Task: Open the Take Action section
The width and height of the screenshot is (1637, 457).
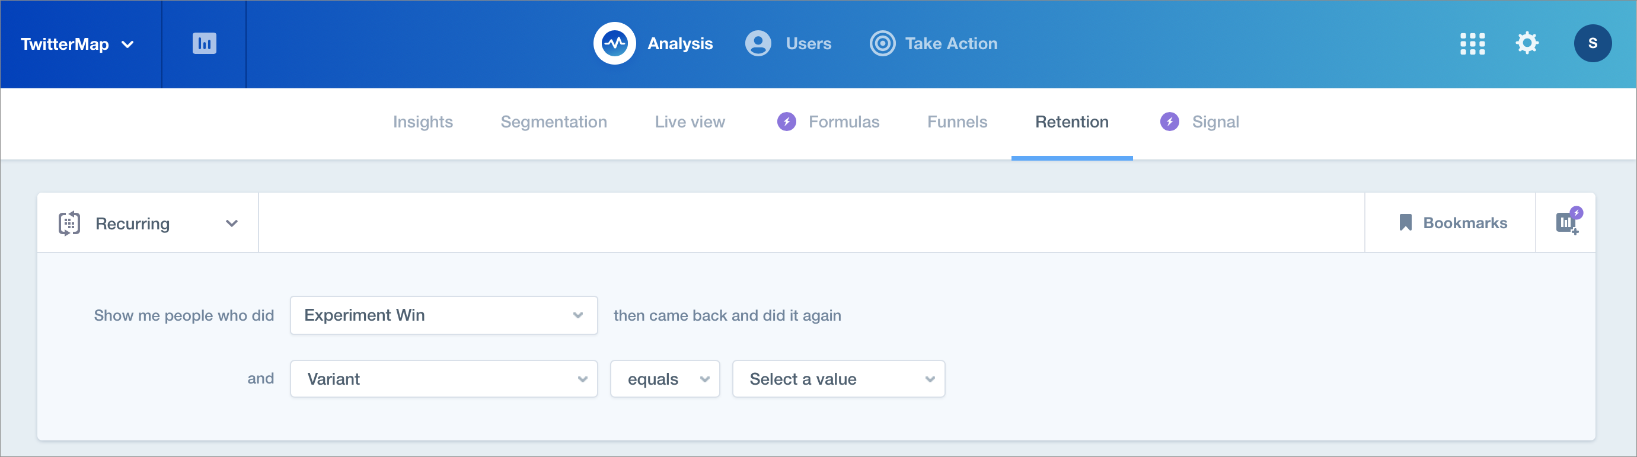Action: click(933, 44)
